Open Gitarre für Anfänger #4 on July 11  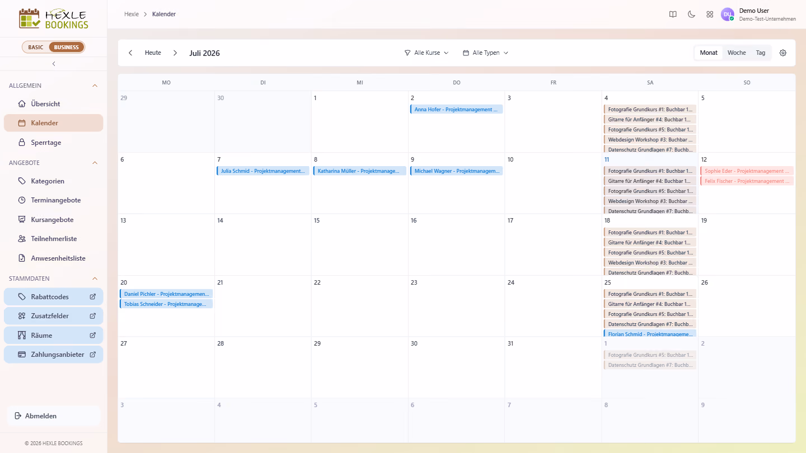click(650, 181)
